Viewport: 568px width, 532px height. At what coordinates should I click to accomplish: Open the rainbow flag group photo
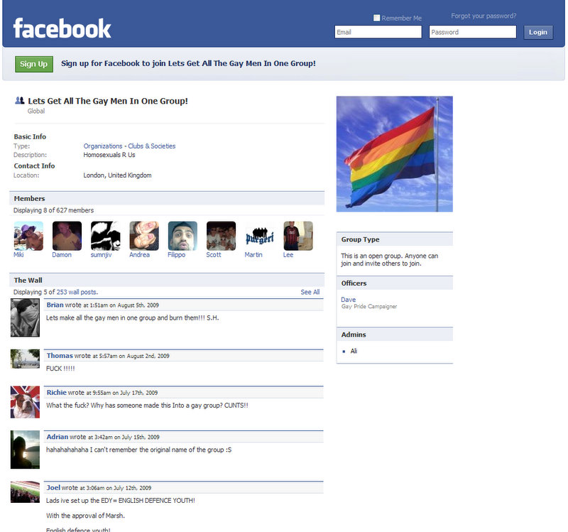pyautogui.click(x=395, y=153)
